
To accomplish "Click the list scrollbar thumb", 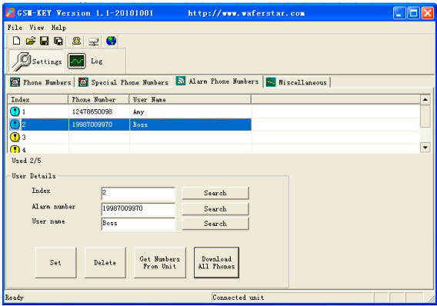I will point(425,116).
